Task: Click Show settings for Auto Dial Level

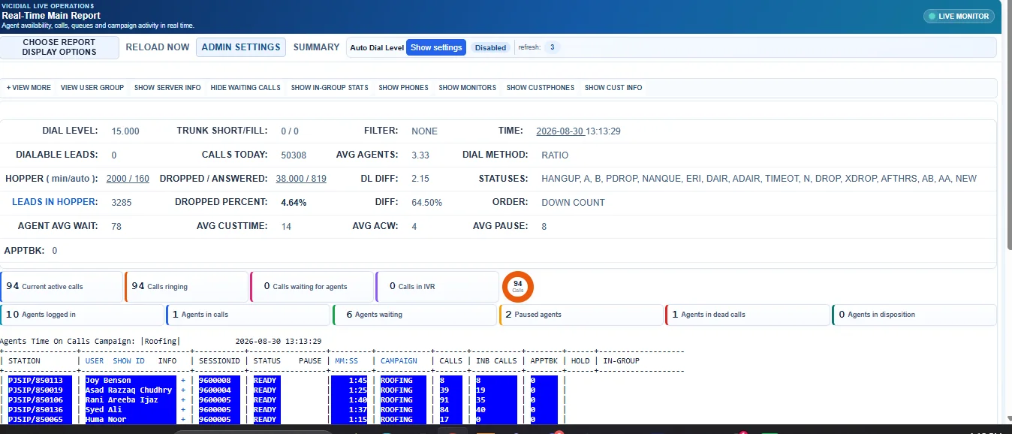Action: pos(436,47)
